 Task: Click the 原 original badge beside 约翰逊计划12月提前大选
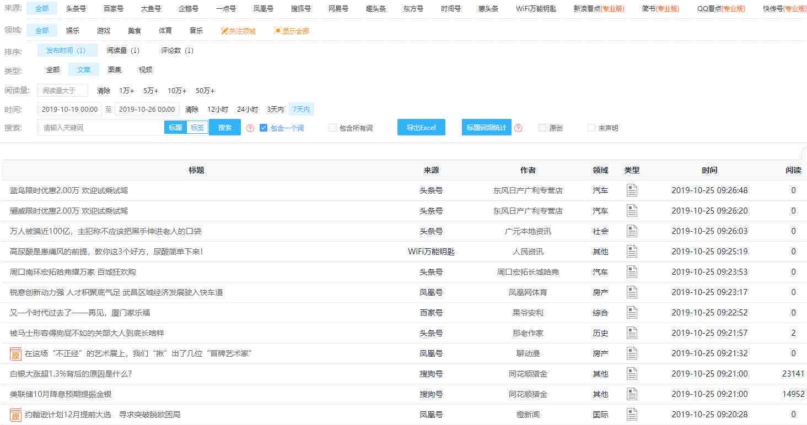click(15, 415)
